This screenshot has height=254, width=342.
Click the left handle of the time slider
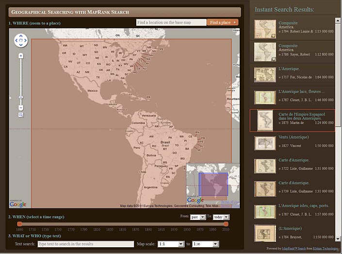[19, 224]
